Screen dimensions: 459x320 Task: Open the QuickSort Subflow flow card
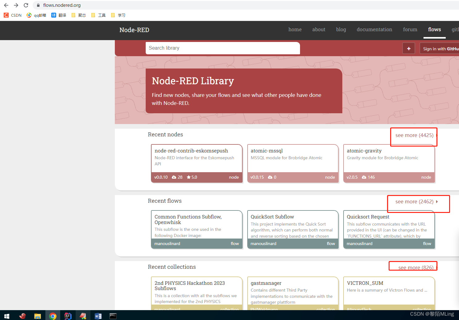[x=293, y=230]
